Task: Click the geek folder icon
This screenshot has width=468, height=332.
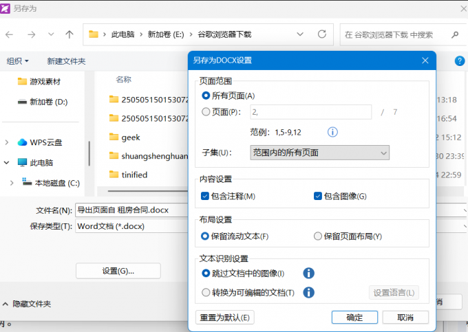Action: (114, 137)
